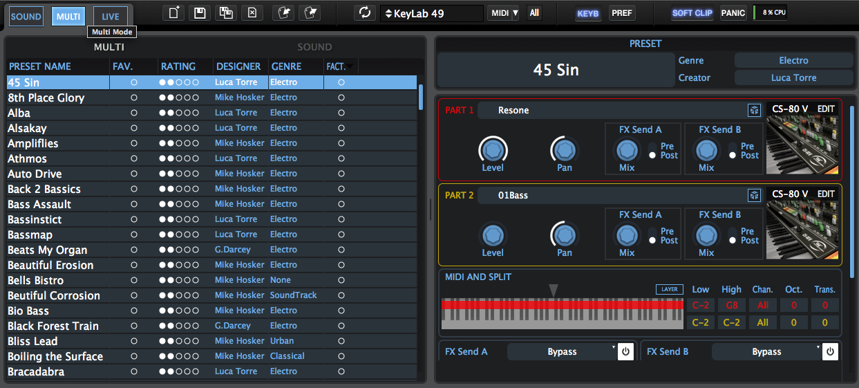
Task: Select the Bells Bistro preset
Action: 211,280
